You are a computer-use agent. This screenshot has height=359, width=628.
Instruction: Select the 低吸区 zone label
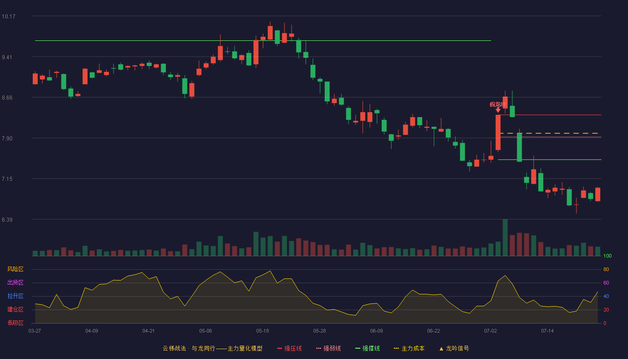(15, 323)
